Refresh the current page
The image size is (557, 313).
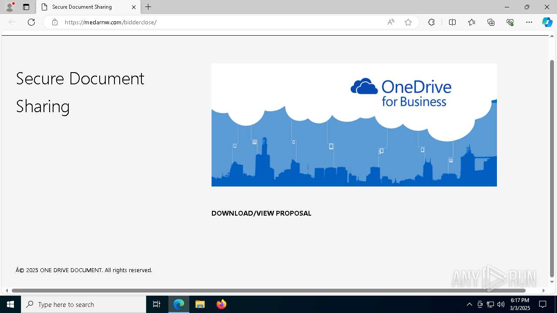tap(31, 22)
